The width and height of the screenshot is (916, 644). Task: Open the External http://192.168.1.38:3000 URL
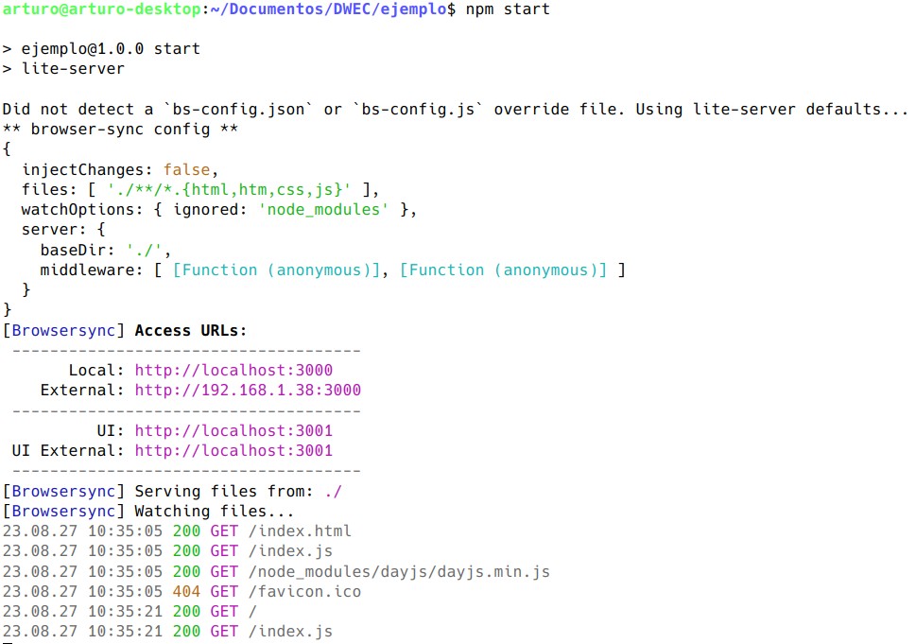click(x=248, y=390)
